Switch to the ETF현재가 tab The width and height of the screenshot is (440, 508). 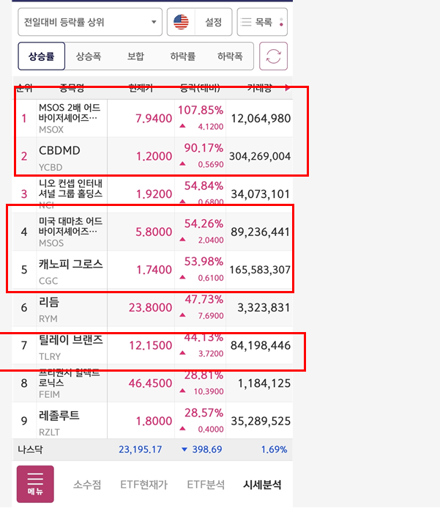click(x=145, y=485)
